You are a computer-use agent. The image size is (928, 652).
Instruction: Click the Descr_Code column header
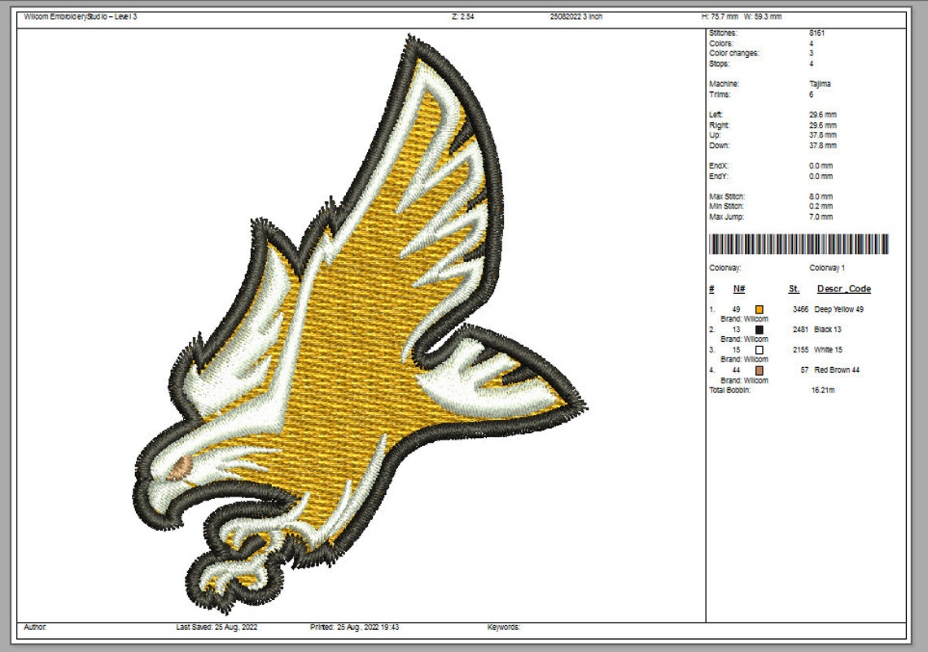tap(843, 288)
